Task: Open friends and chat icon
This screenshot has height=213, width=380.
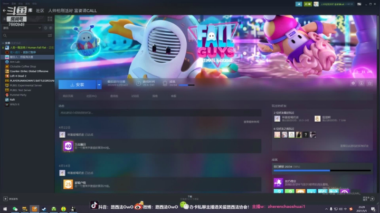Action: click(x=372, y=199)
